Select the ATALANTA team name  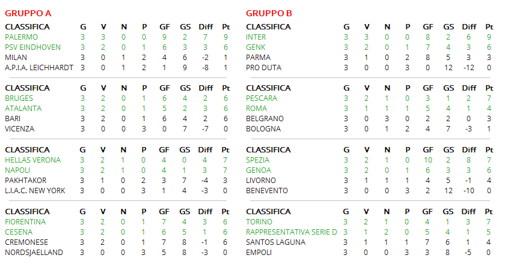click(x=23, y=109)
